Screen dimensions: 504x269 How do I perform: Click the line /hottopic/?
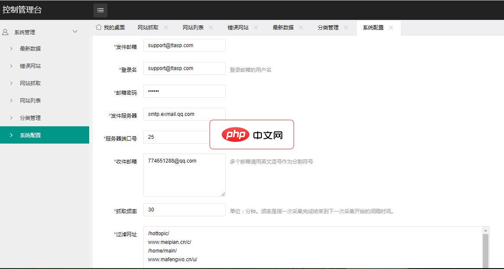point(158,234)
